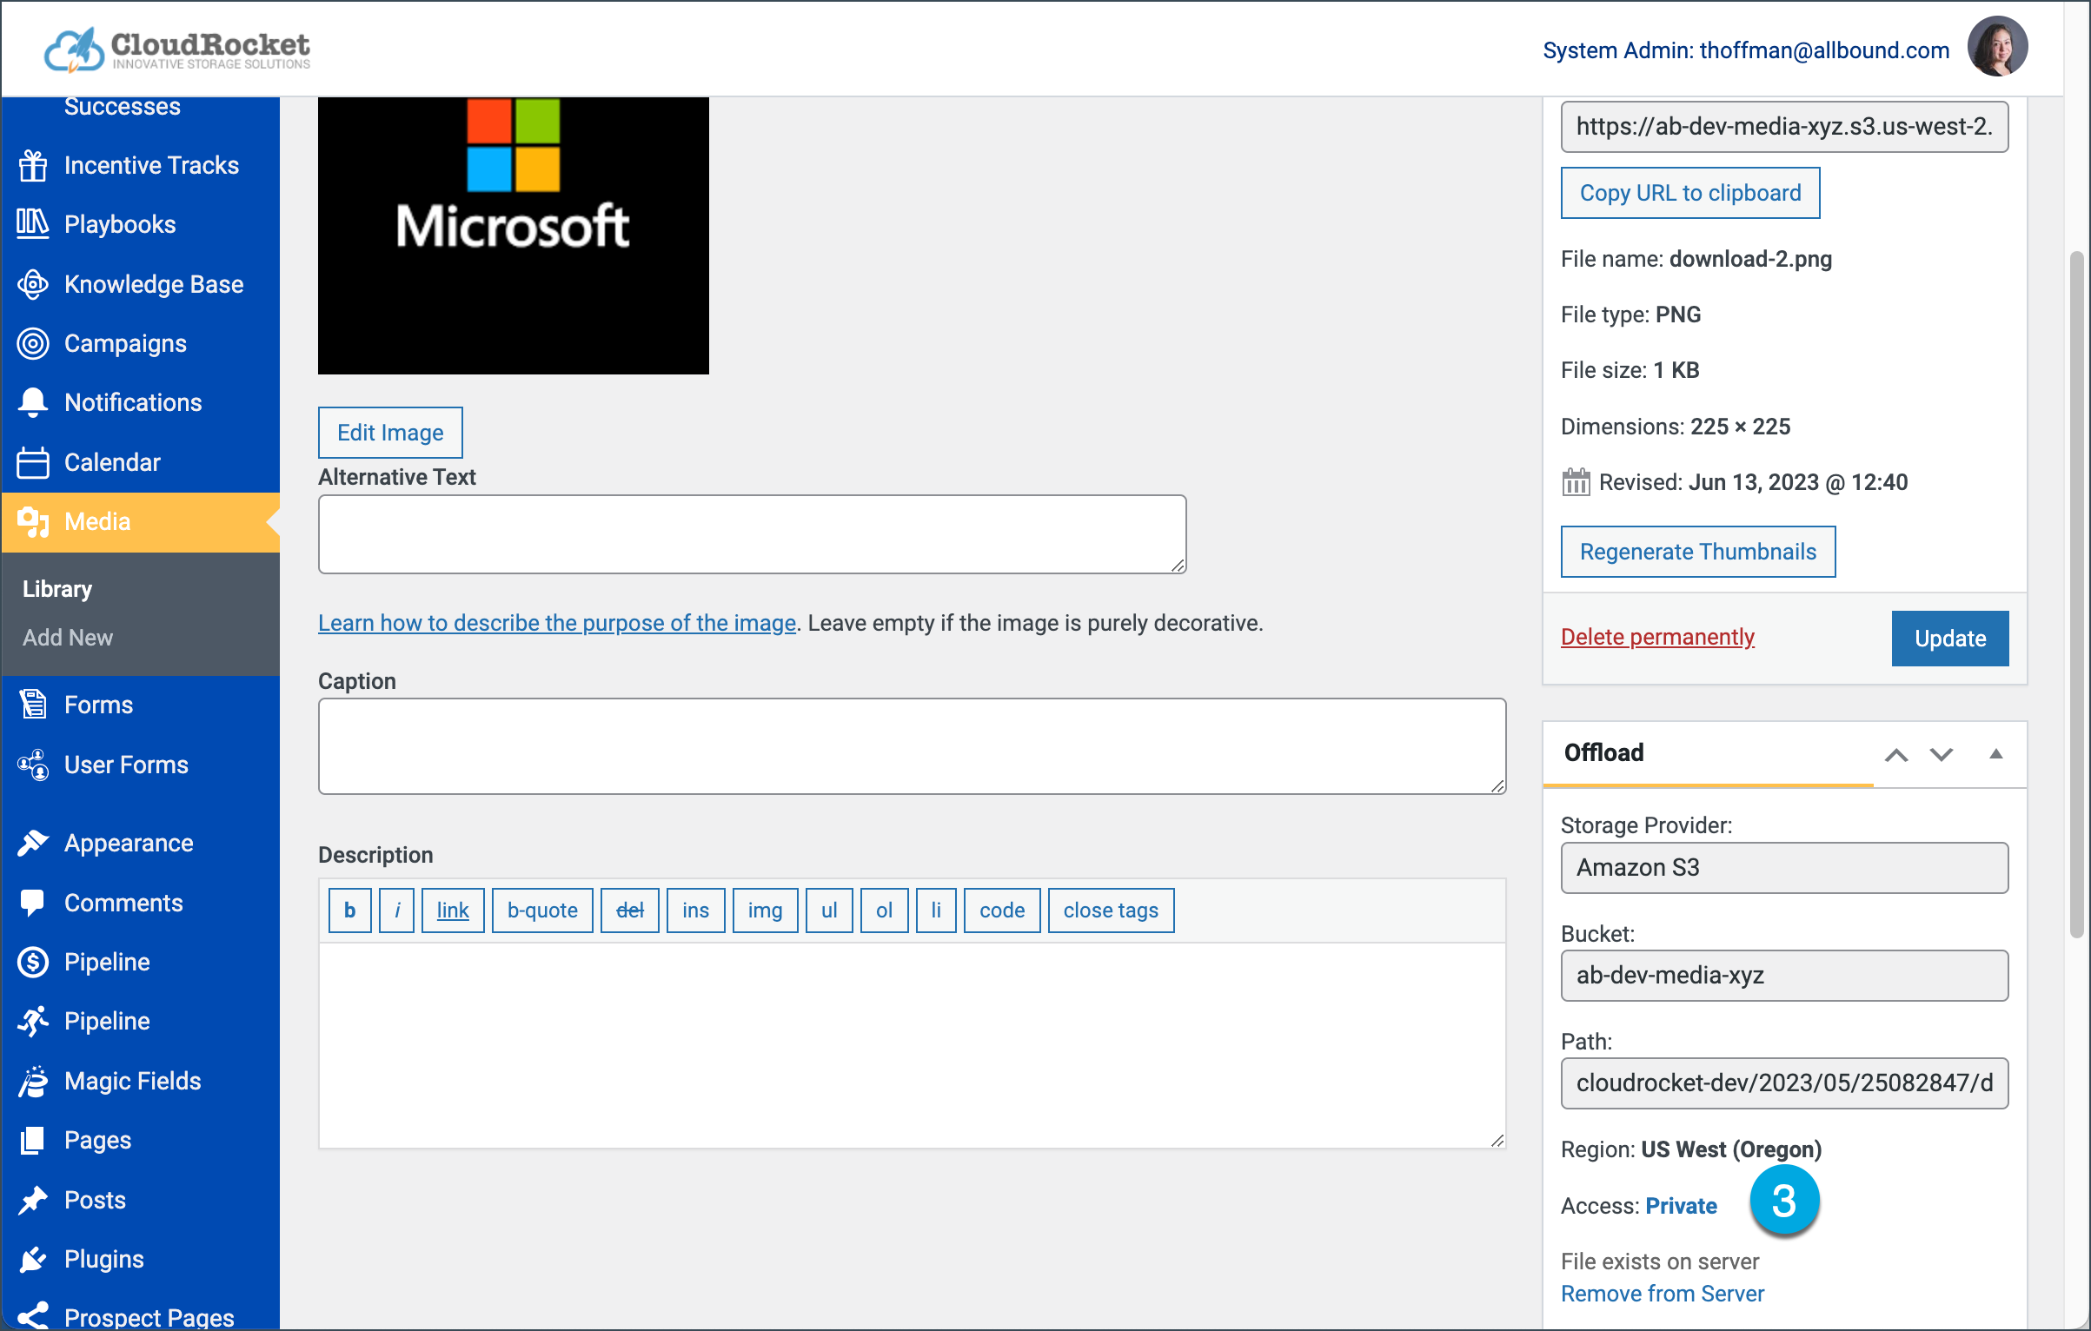2091x1331 pixels.
Task: Select the Playbooks books icon
Action: [33, 224]
